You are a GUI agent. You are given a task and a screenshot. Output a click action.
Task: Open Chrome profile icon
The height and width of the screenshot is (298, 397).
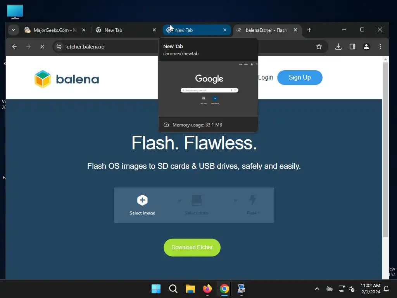tap(366, 47)
